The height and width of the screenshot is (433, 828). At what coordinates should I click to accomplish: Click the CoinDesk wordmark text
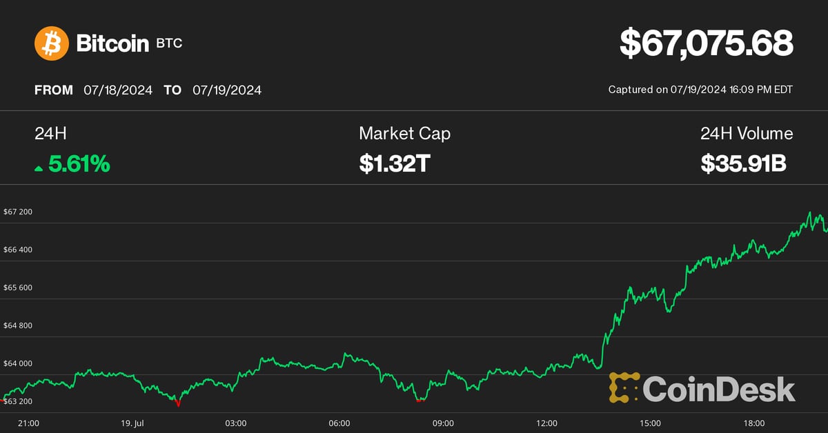719,389
